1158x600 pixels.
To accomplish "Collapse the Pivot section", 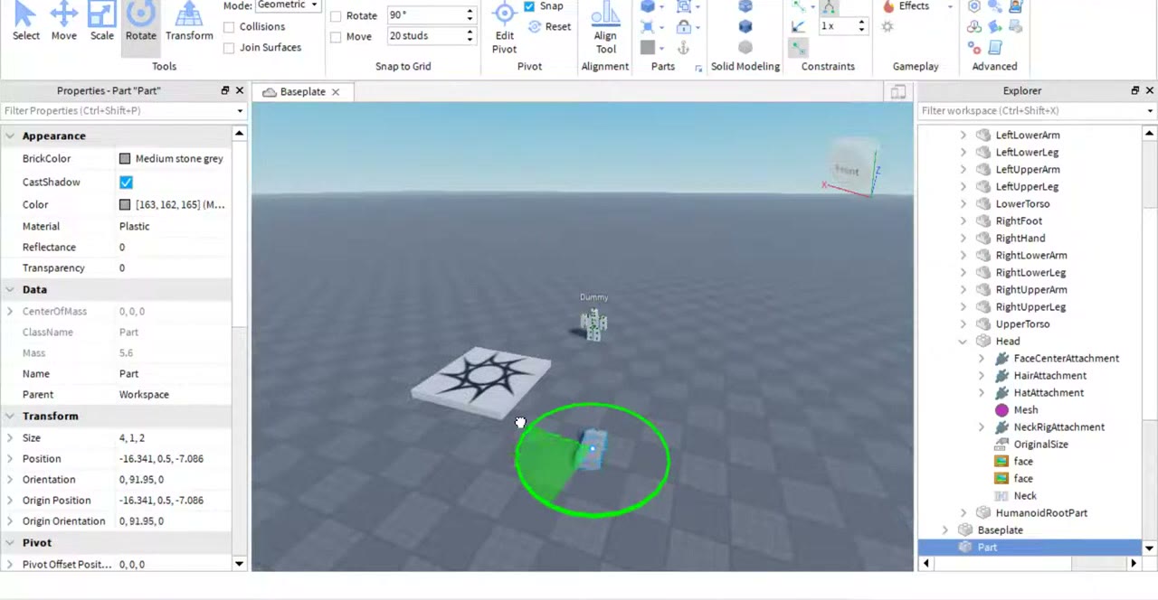I will click(10, 542).
